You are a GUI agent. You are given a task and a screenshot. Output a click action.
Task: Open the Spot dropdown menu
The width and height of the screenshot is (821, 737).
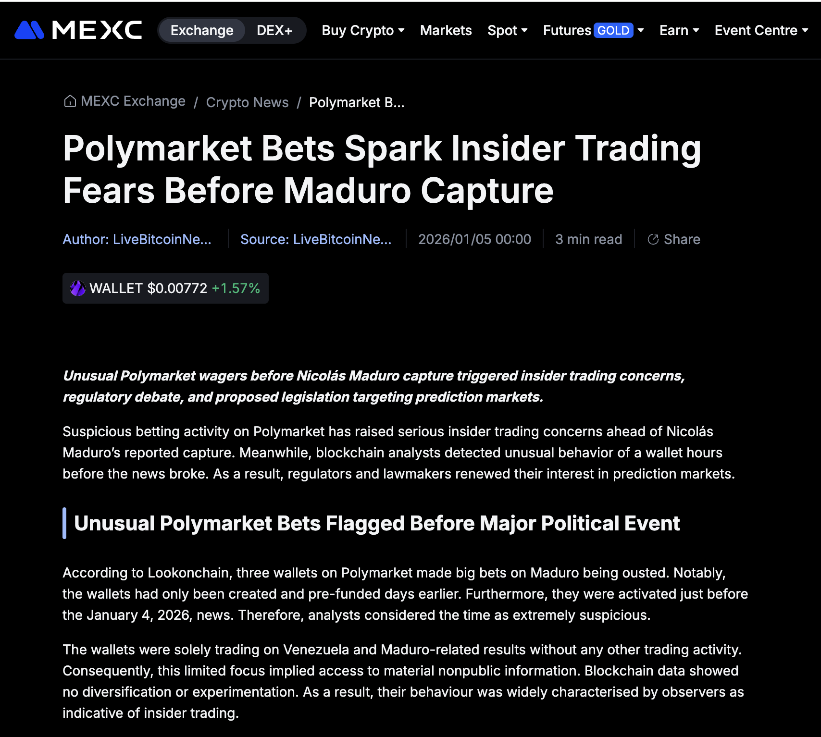pyautogui.click(x=507, y=30)
